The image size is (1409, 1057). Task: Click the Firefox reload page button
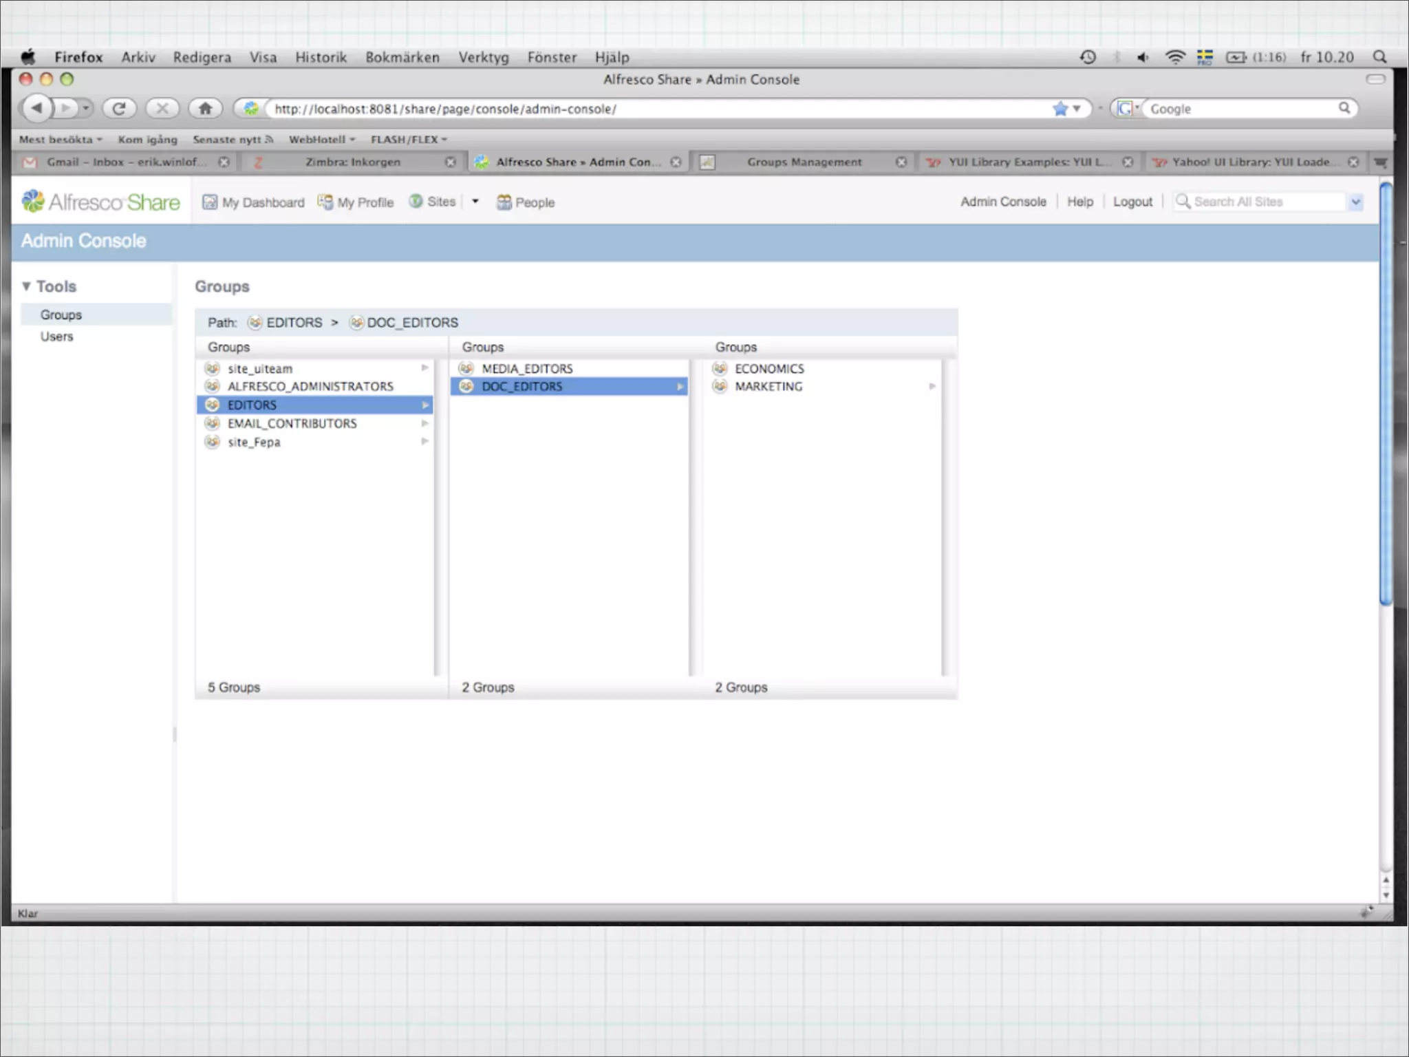click(x=119, y=109)
